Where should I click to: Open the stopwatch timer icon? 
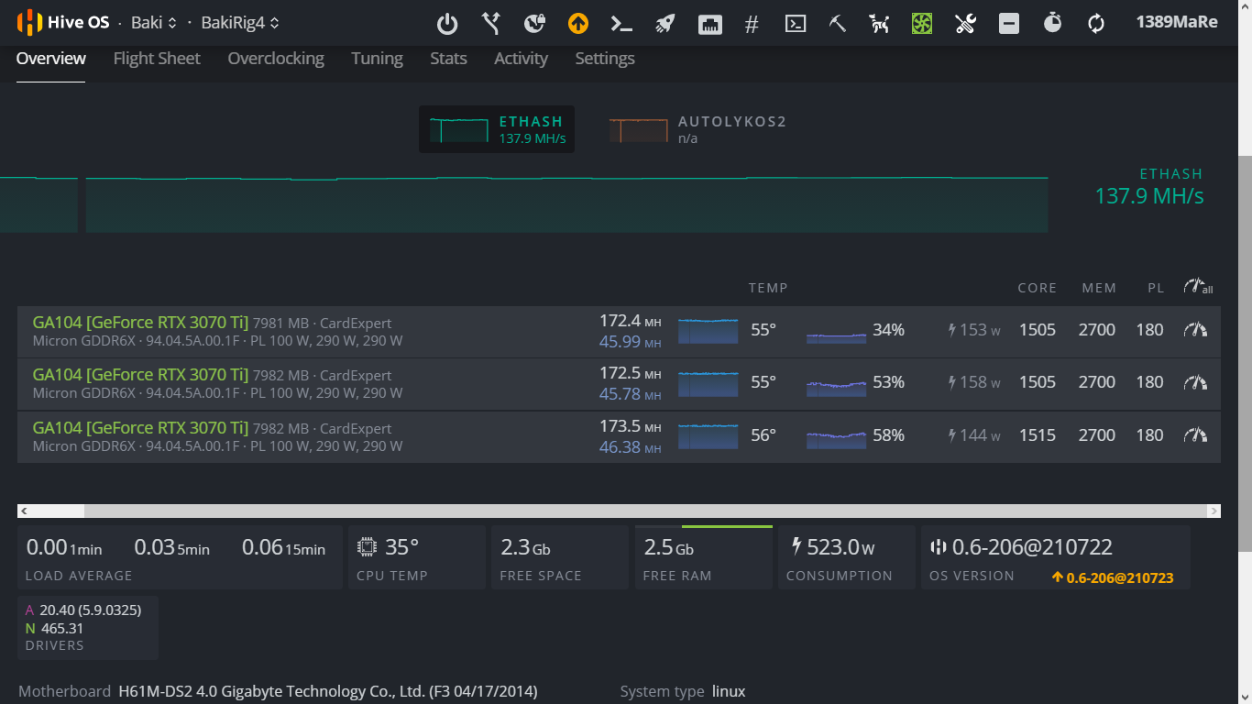click(1052, 23)
